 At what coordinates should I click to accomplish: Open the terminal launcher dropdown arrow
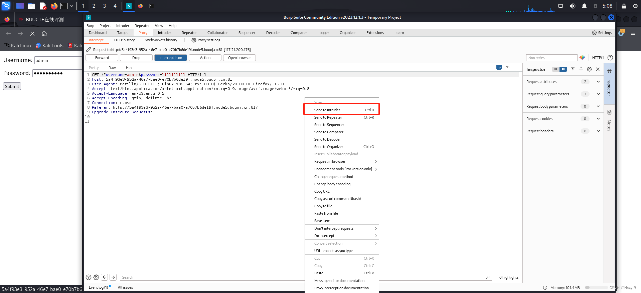click(x=72, y=6)
